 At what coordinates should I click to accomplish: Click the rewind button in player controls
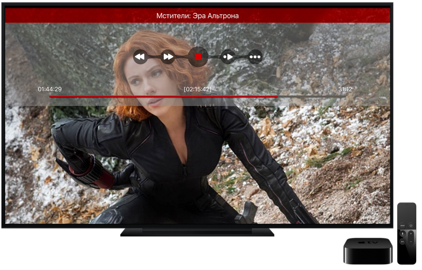coord(140,56)
